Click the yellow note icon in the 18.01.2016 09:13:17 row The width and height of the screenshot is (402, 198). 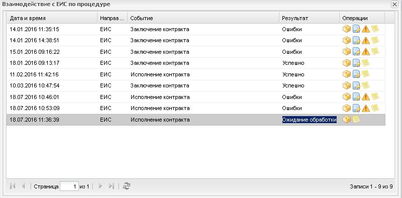click(366, 63)
